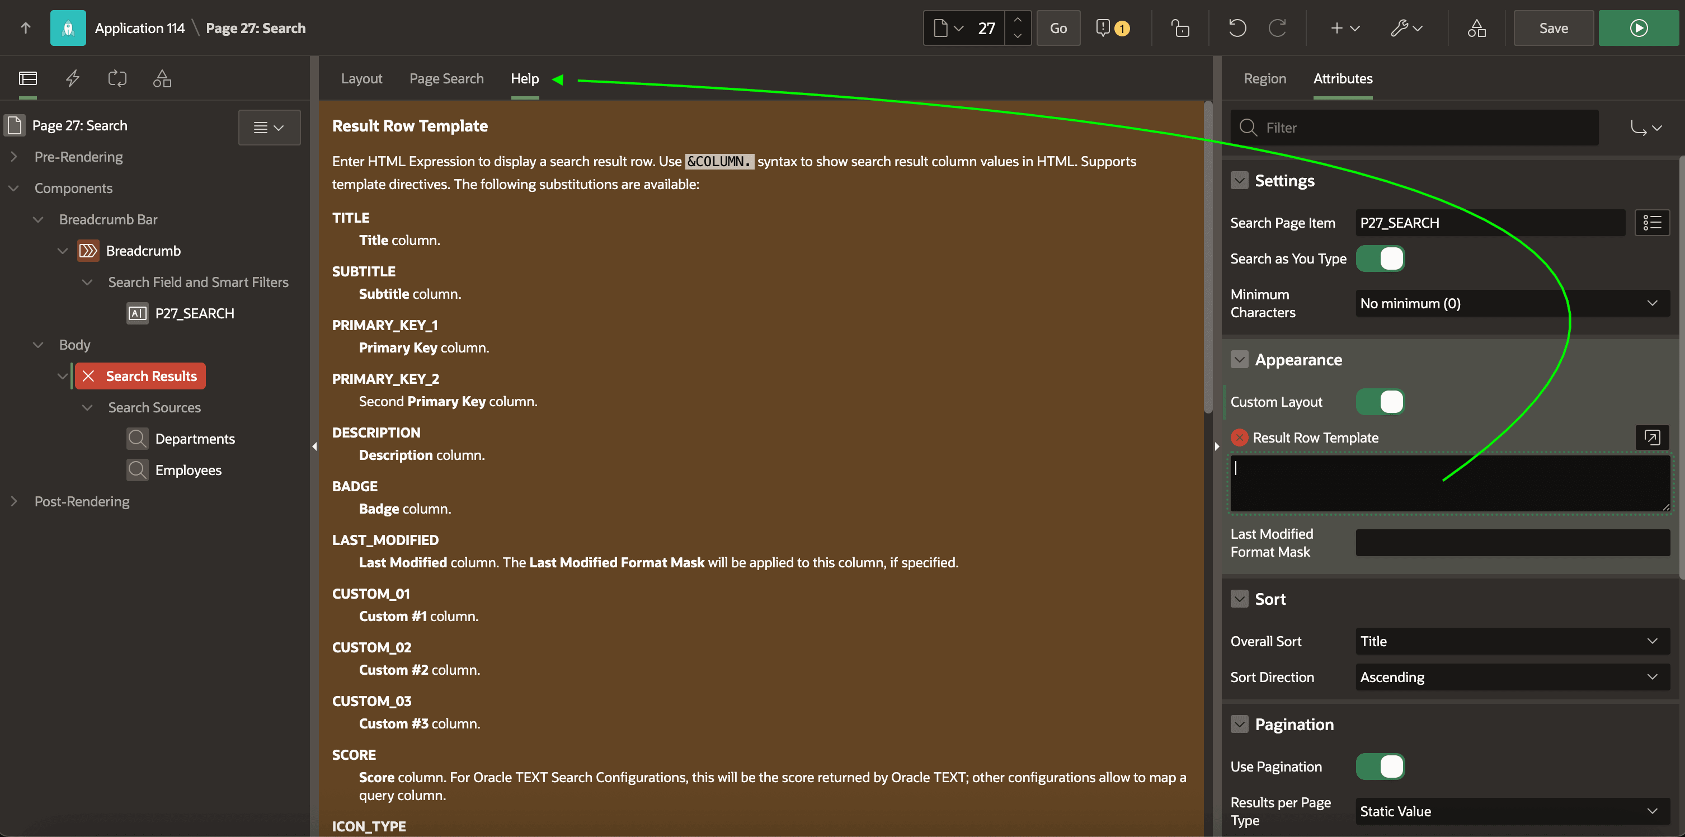Viewport: 1685px width, 837px height.
Task: Collapse the Sort group
Action: [1239, 599]
